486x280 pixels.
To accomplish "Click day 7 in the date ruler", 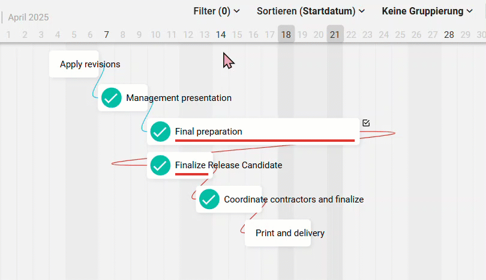I will (106, 34).
